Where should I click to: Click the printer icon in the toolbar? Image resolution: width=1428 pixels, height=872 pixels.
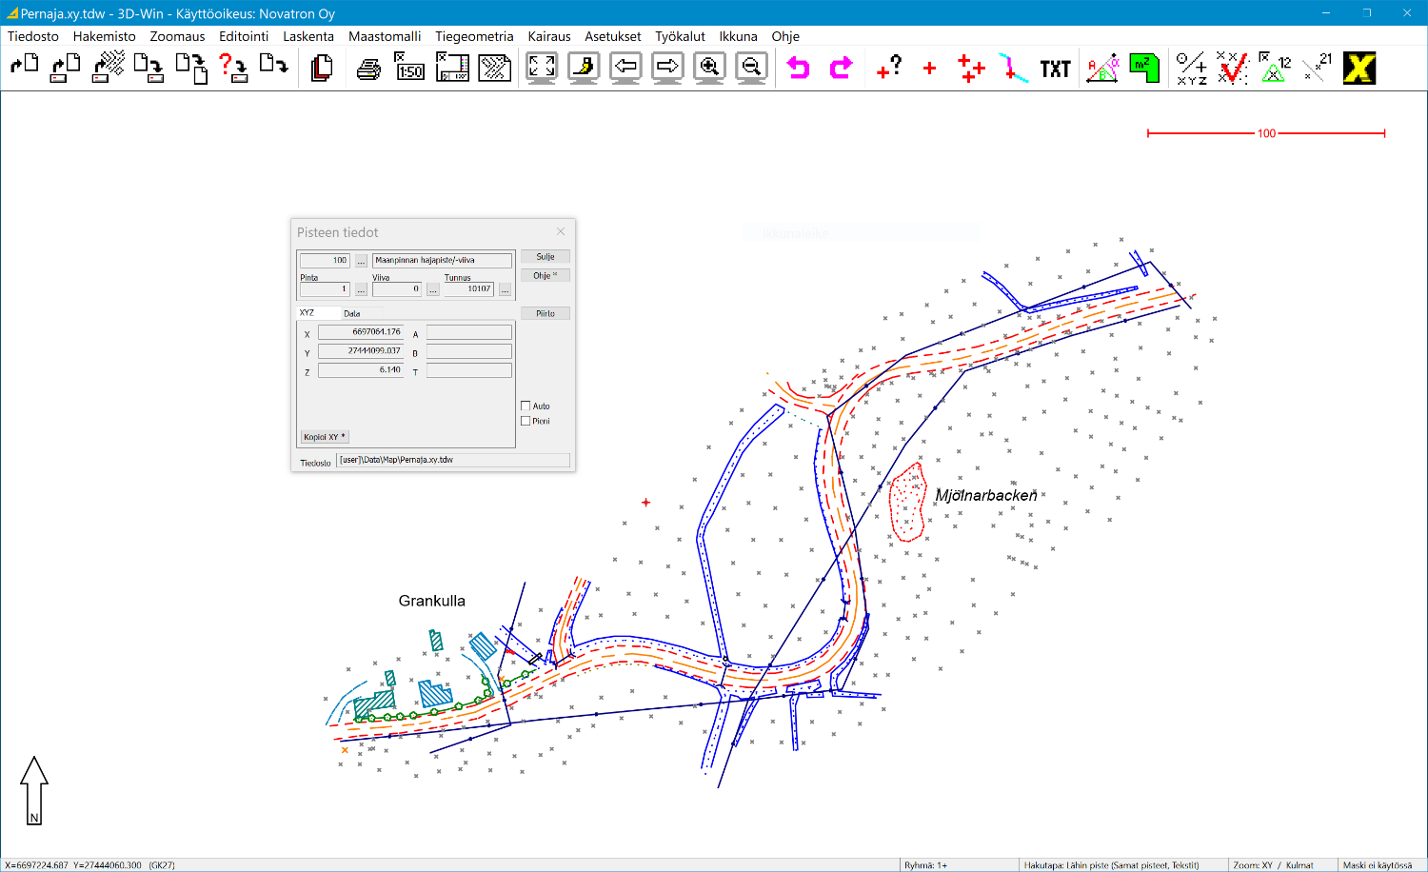point(368,69)
